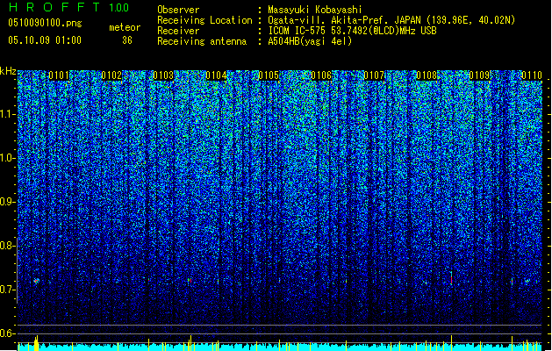The width and height of the screenshot is (552, 351).
Task: Click the 0101 time marker label
Action: [x=59, y=75]
